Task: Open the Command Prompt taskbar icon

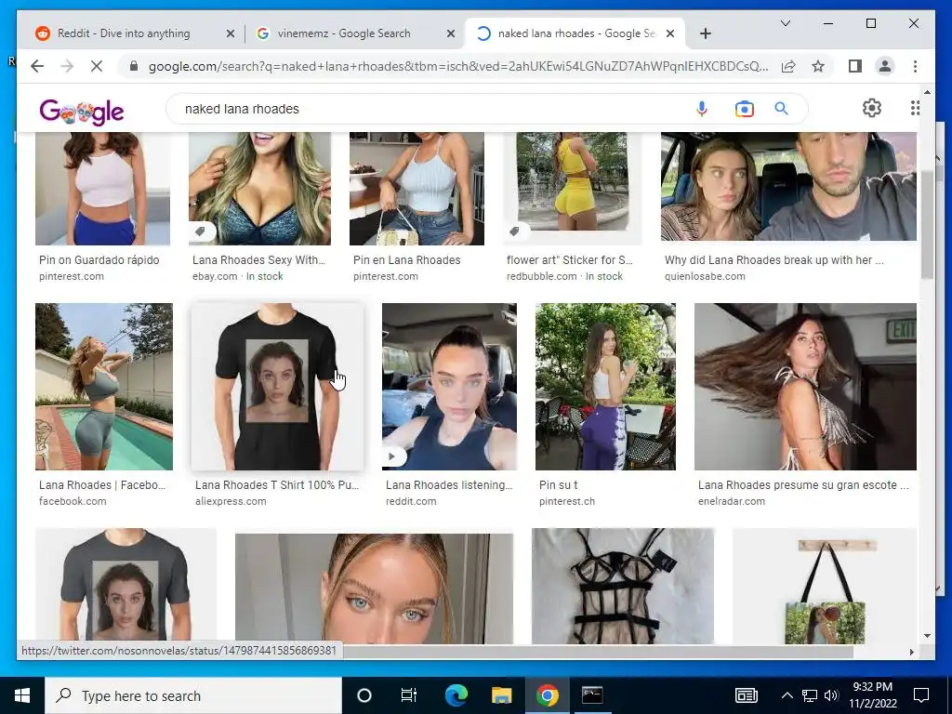Action: coord(592,695)
